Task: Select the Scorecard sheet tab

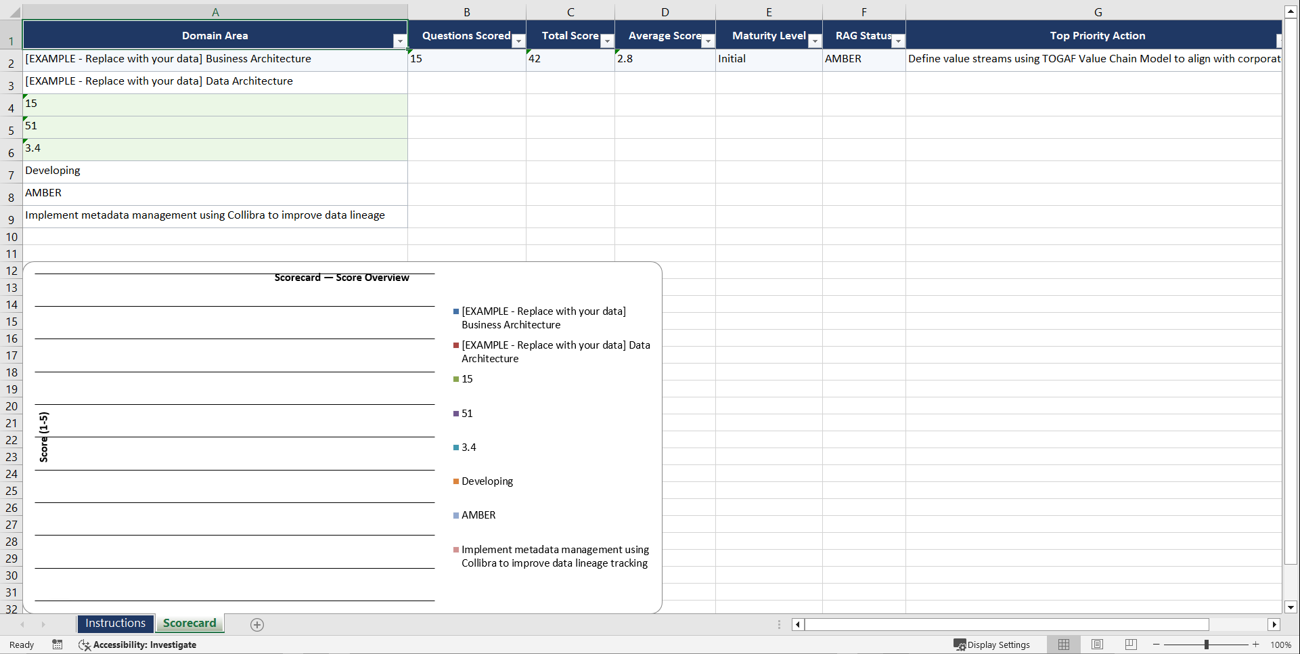Action: point(189,623)
